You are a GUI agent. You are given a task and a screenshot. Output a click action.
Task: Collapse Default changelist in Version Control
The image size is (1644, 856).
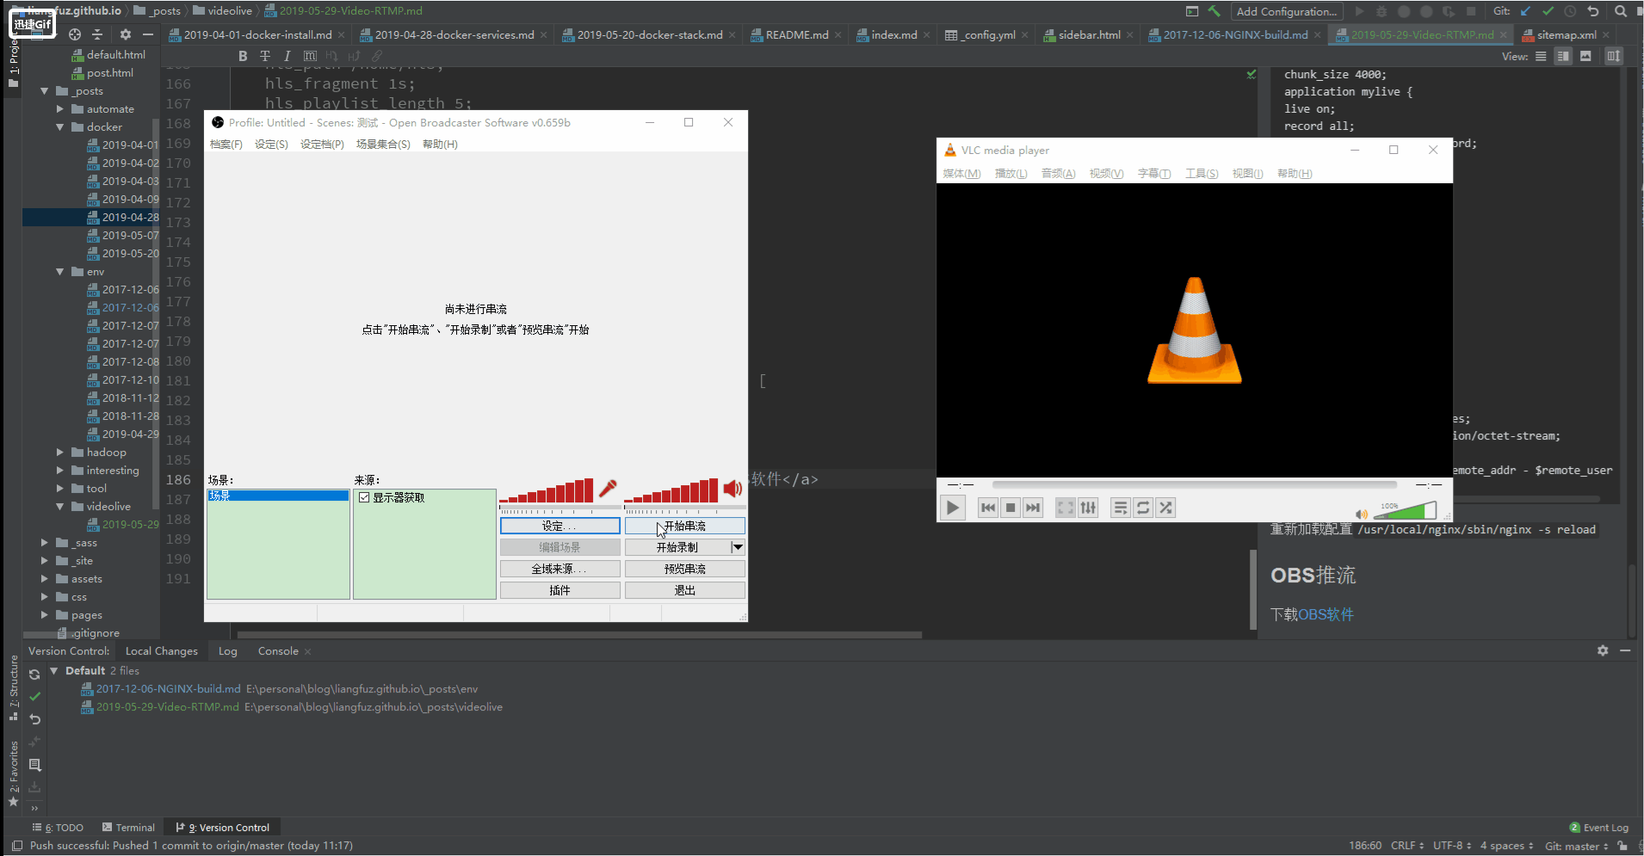coord(54,670)
